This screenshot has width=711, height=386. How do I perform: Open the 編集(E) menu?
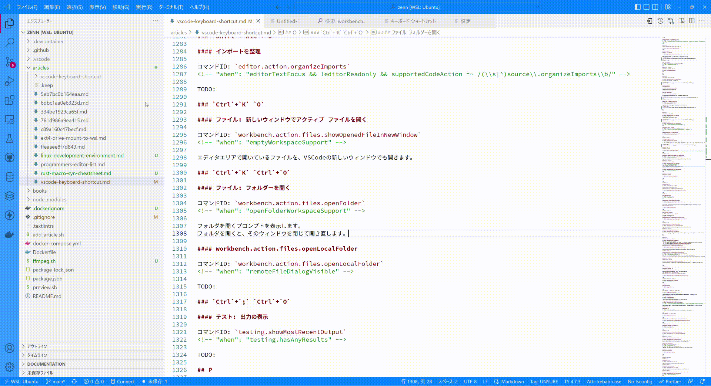52,7
